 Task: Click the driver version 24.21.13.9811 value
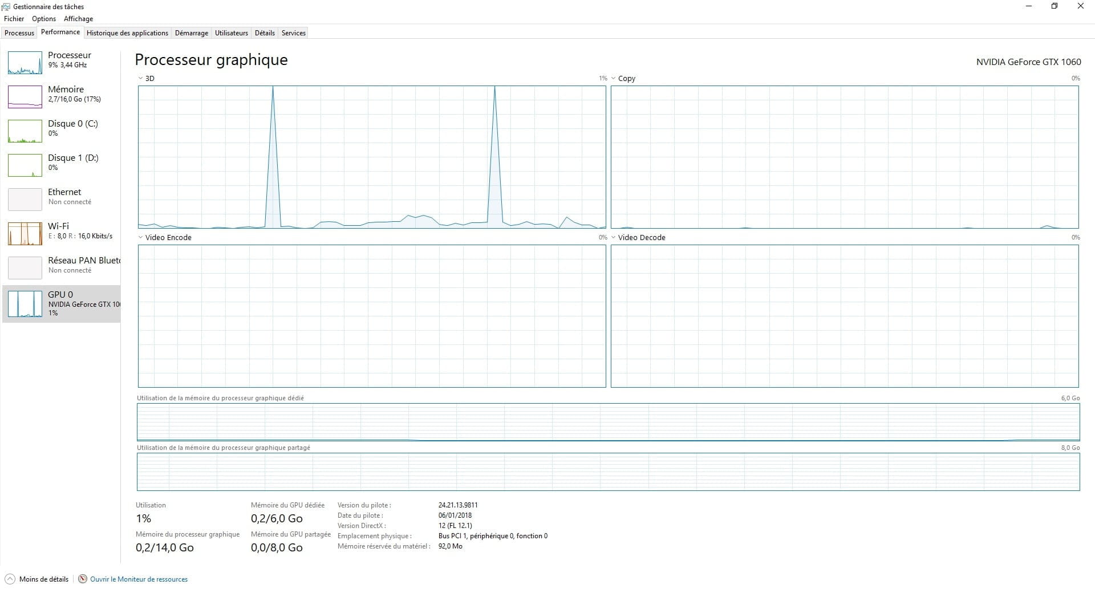[458, 505]
